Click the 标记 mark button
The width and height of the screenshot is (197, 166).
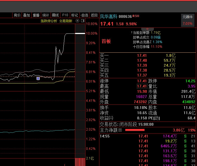[x=74, y=15]
